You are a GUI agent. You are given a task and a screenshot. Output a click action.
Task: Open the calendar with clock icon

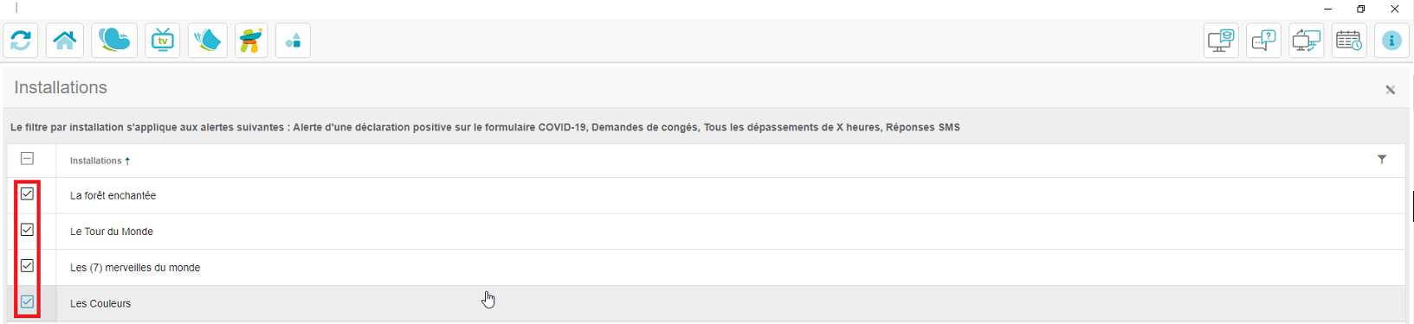(x=1349, y=41)
